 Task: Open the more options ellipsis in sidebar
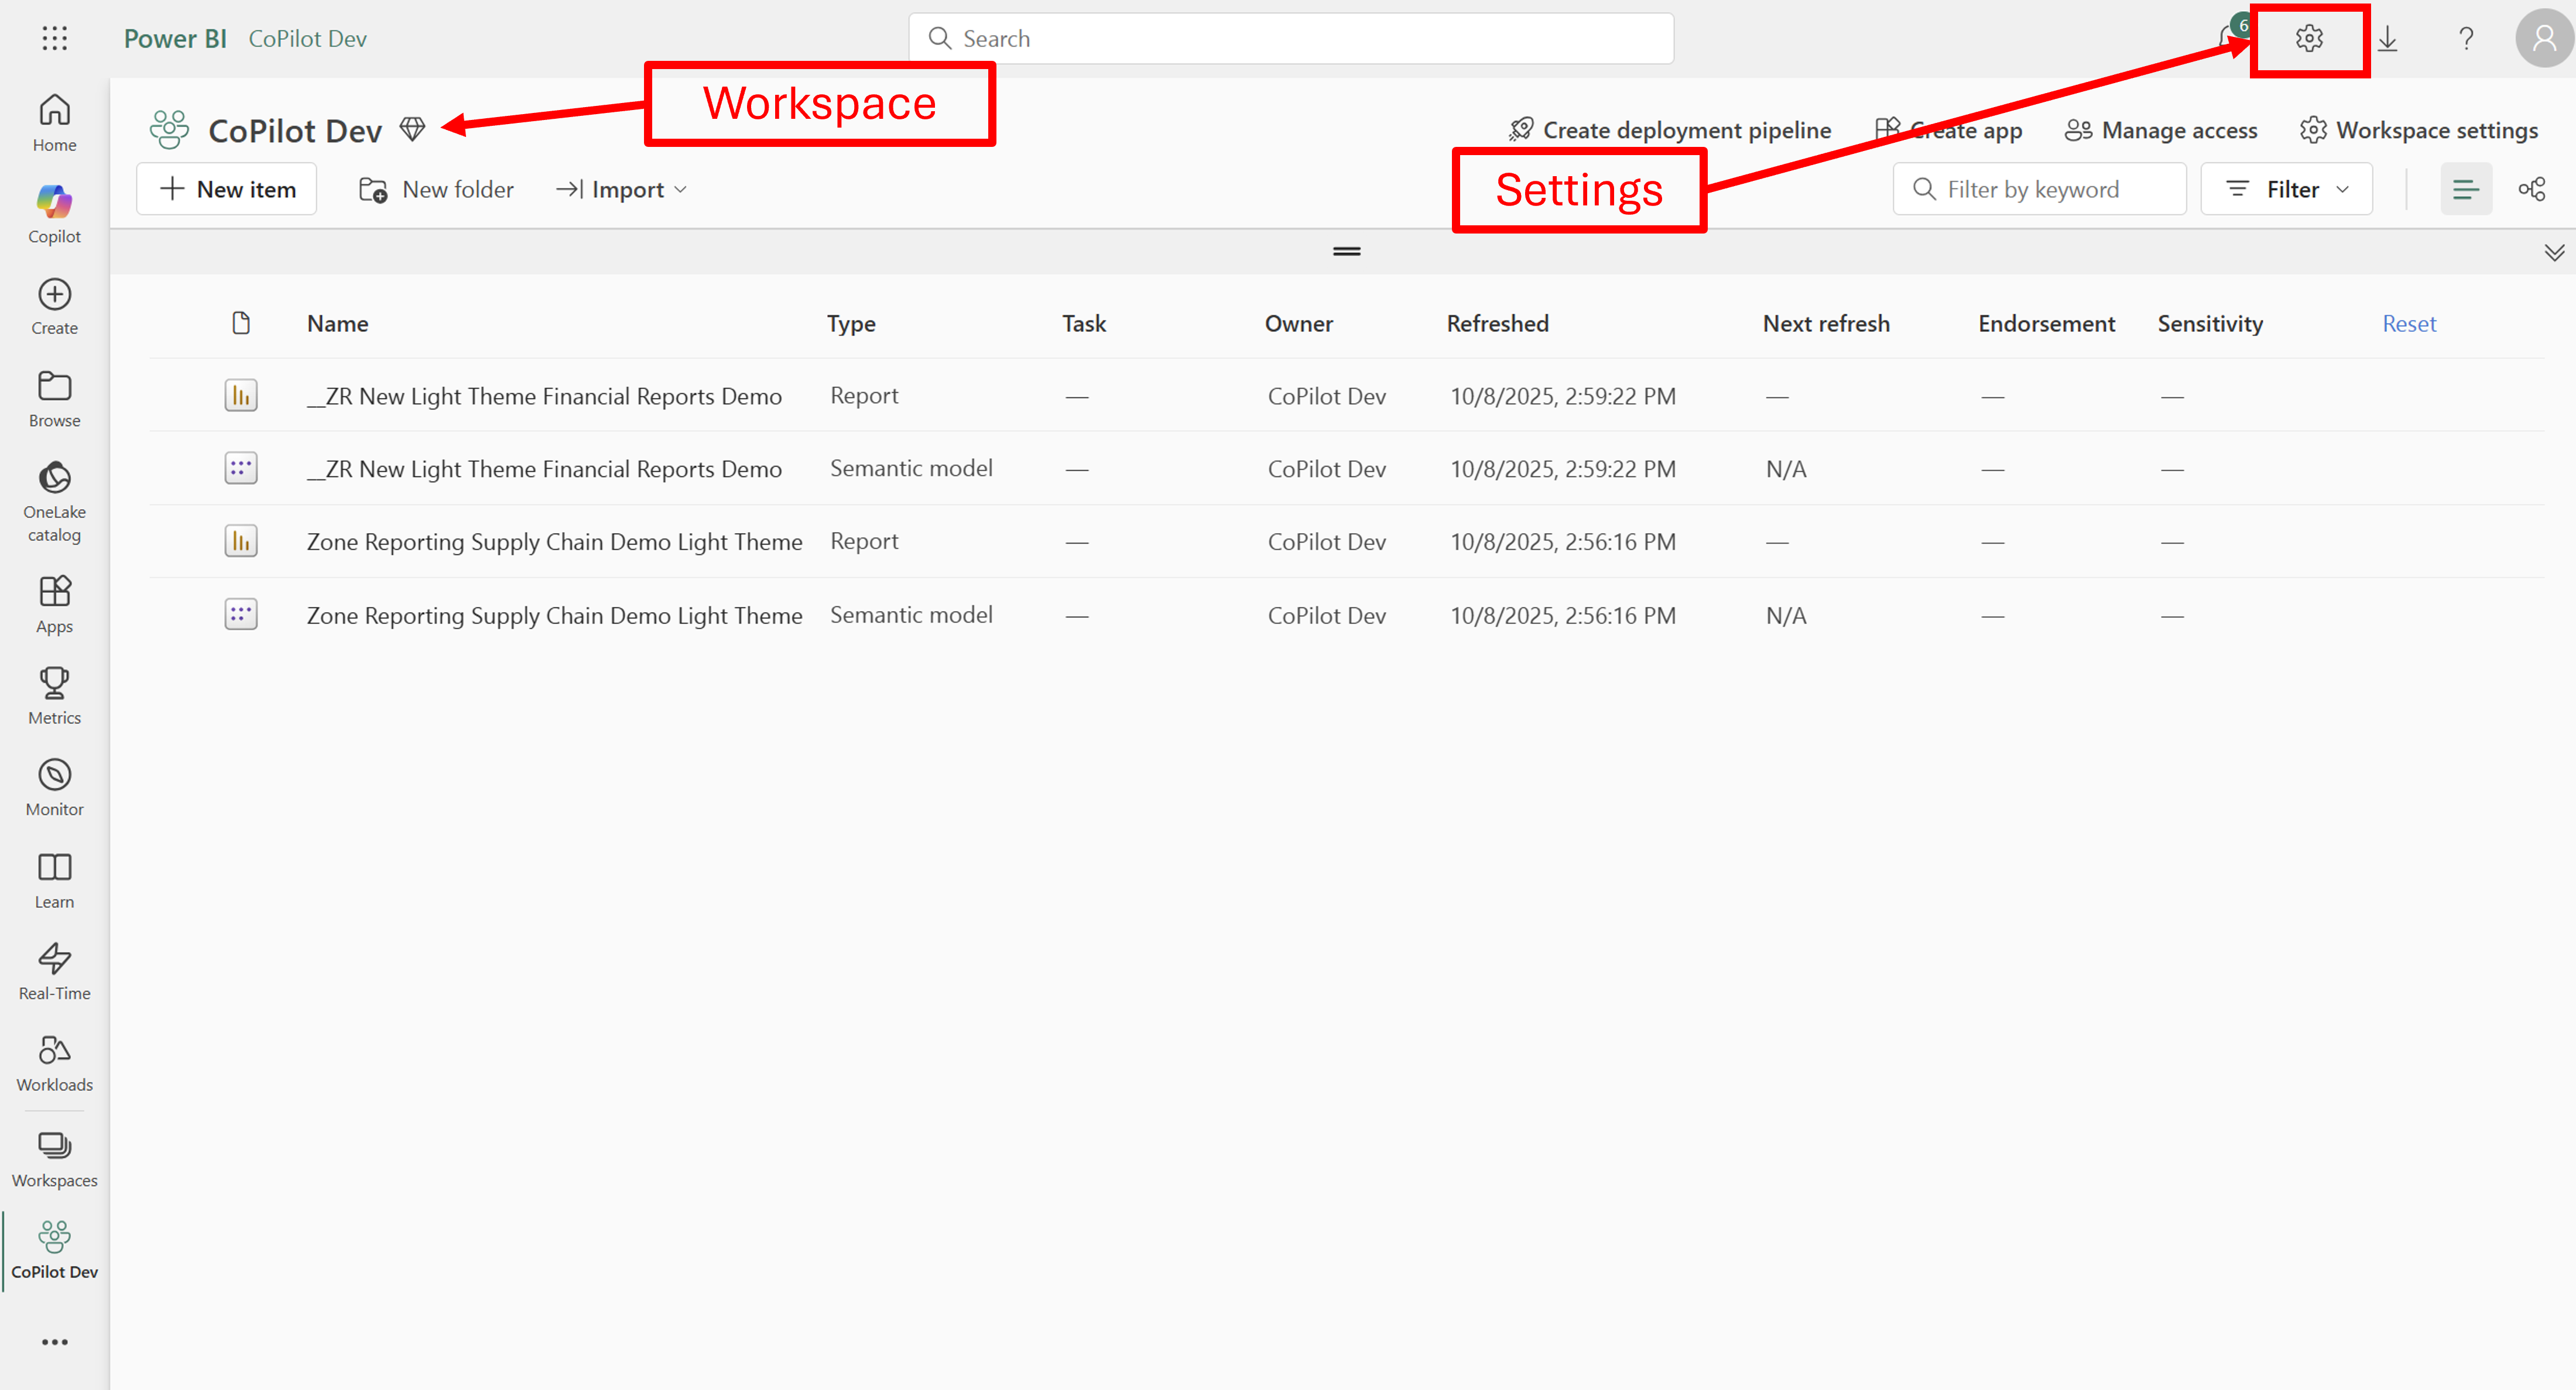[x=55, y=1342]
